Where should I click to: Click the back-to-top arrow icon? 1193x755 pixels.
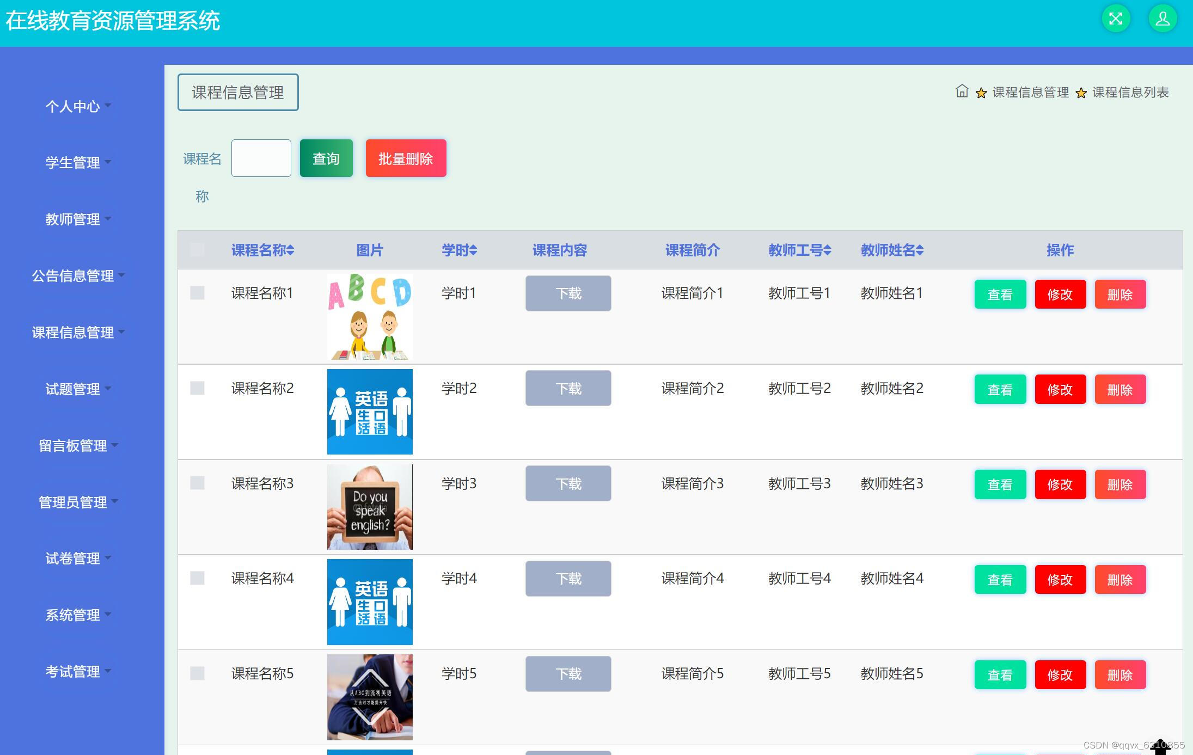click(x=1160, y=747)
